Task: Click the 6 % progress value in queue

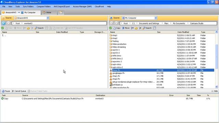Action: [x=208, y=99]
